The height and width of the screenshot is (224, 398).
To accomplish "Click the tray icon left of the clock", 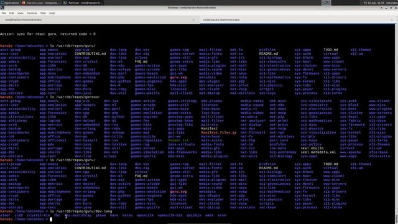I will click(x=326, y=2).
